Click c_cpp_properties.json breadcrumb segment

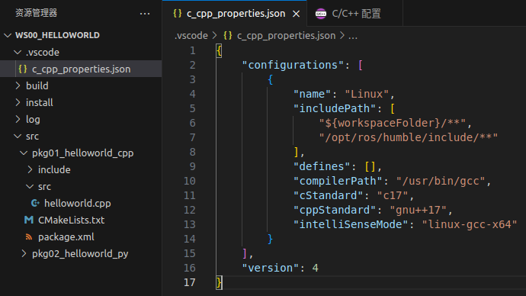click(x=286, y=35)
